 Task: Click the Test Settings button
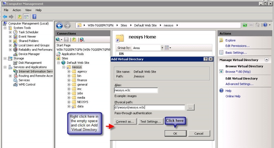[x=151, y=121]
